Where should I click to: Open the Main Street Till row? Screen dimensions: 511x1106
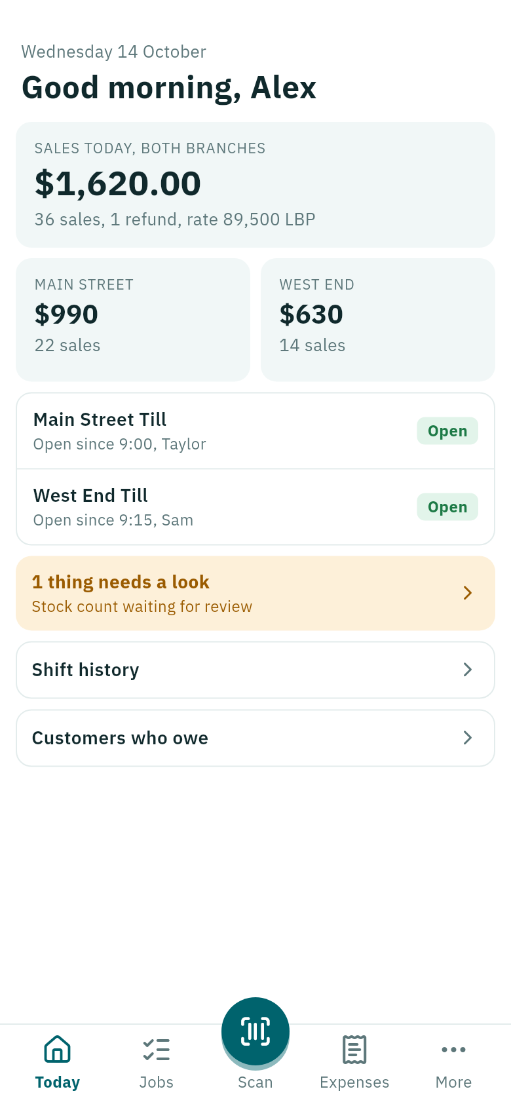click(x=255, y=431)
